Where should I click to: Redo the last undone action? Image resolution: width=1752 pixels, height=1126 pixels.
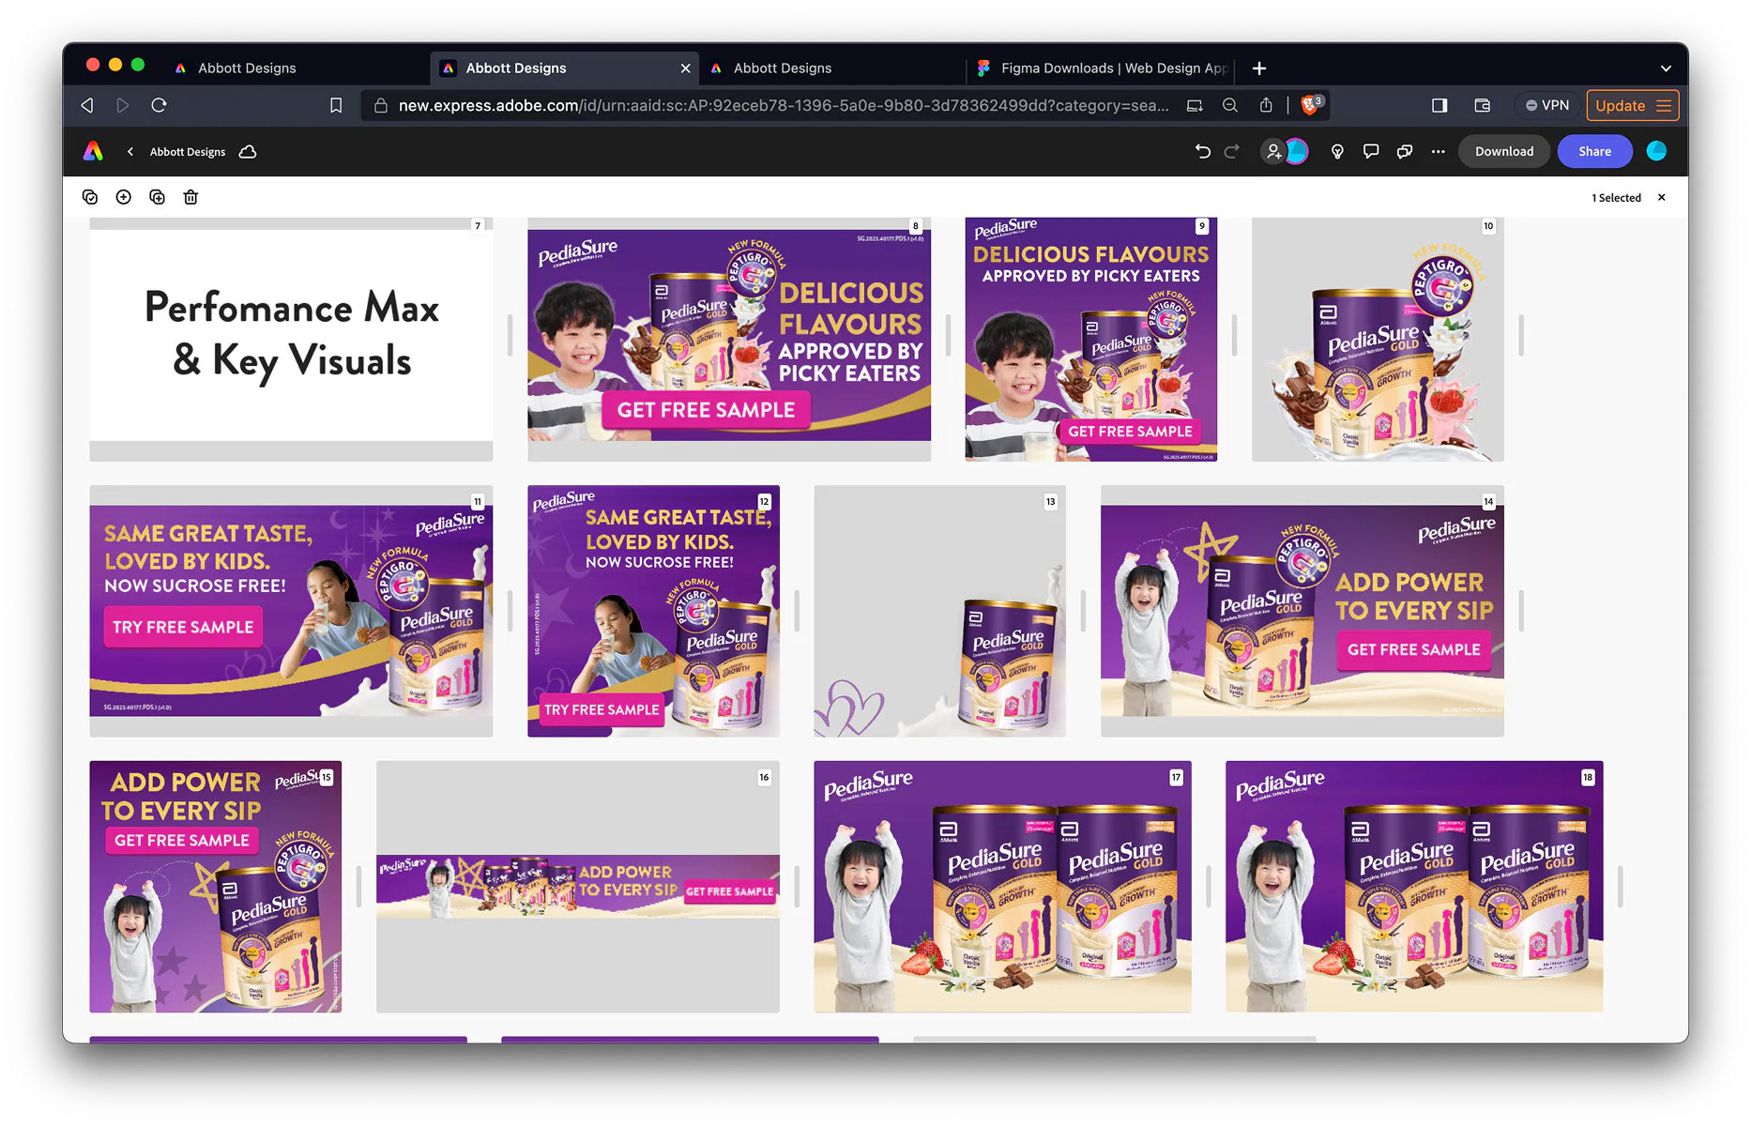coord(1232,151)
